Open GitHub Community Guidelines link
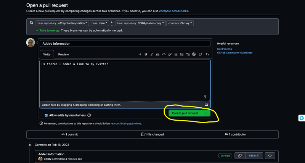Image resolution: width=305 pixels, height=163 pixels. point(234,53)
